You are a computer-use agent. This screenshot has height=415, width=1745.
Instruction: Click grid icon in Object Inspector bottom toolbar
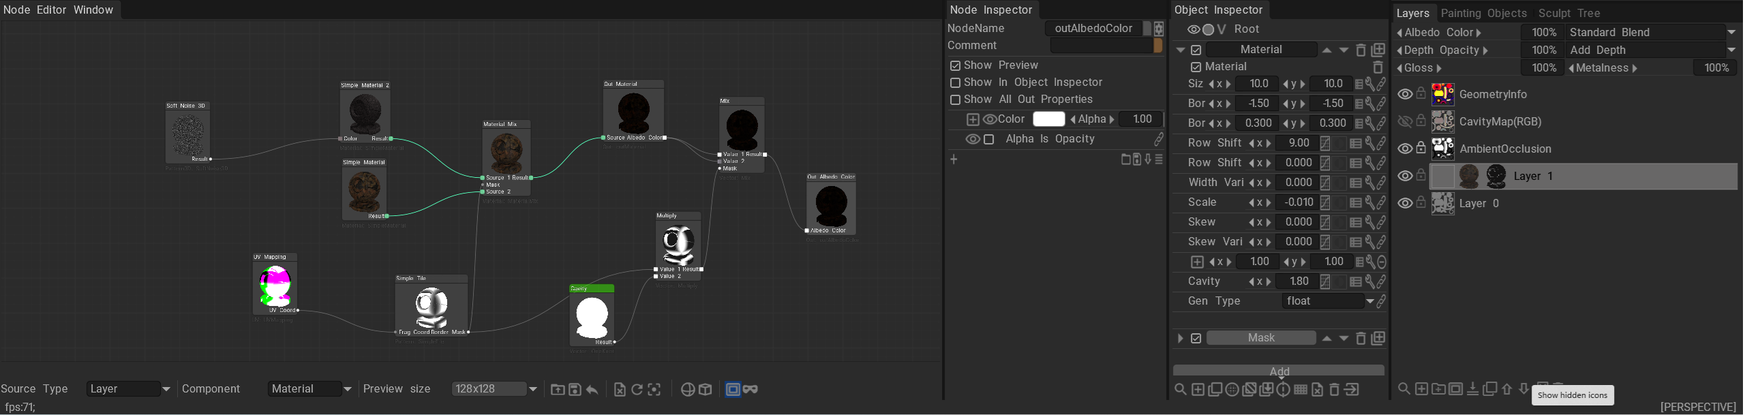[x=1301, y=389]
